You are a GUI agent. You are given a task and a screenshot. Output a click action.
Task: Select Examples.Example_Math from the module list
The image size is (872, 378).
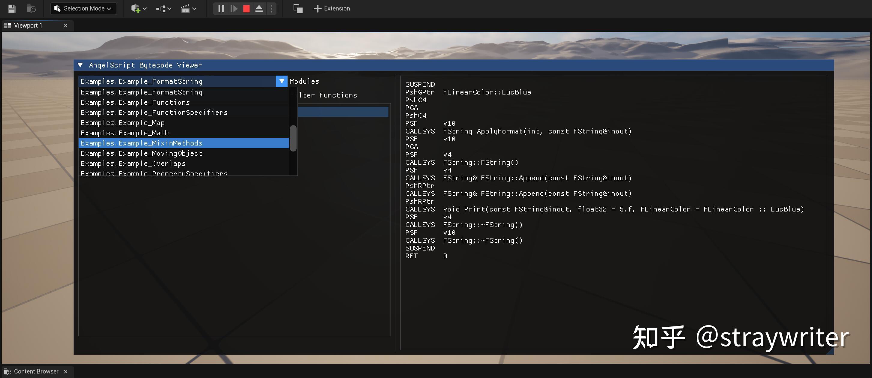125,133
